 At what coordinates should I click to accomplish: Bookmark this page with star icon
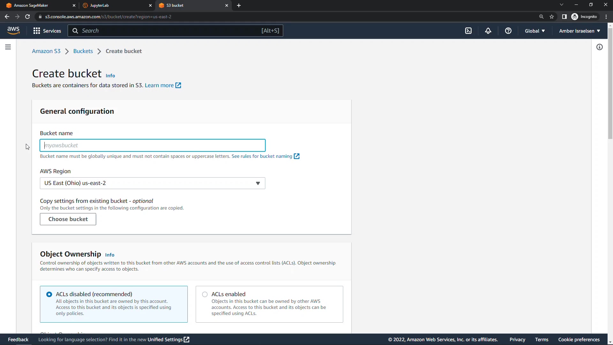pyautogui.click(x=551, y=17)
